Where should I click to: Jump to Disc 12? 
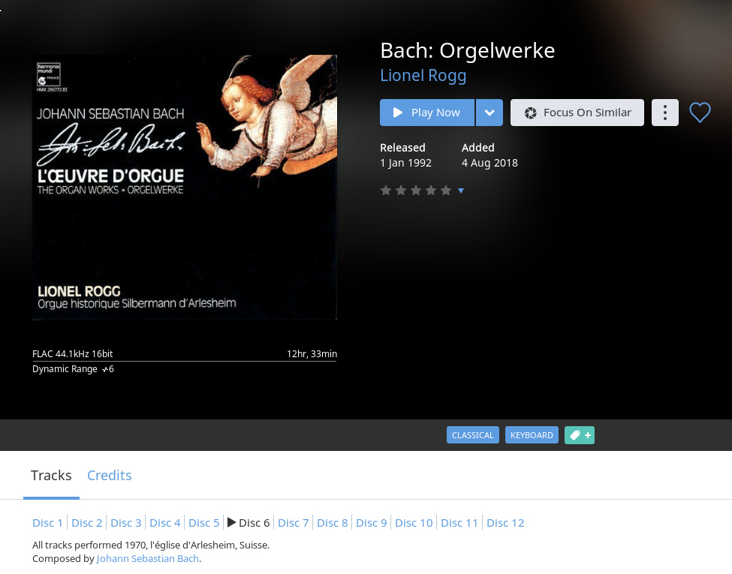(505, 523)
